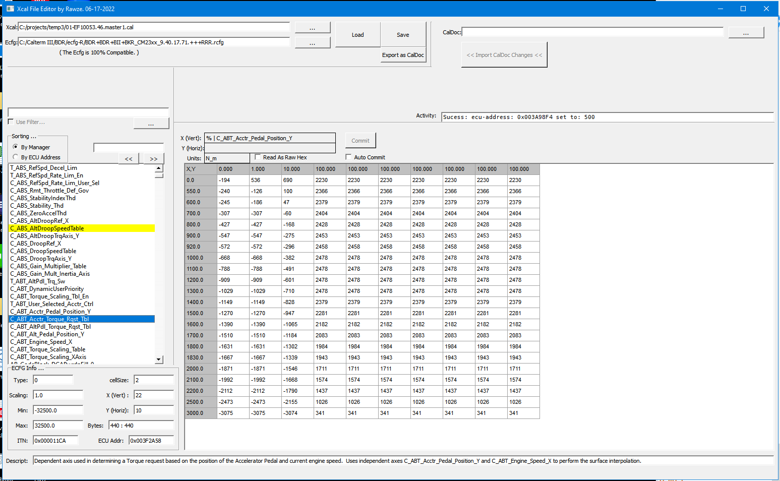Select C_ABT_AltPdl_Torque_Rqst_Tbl in list
Screen dimensions: 780x481
click(x=82, y=327)
